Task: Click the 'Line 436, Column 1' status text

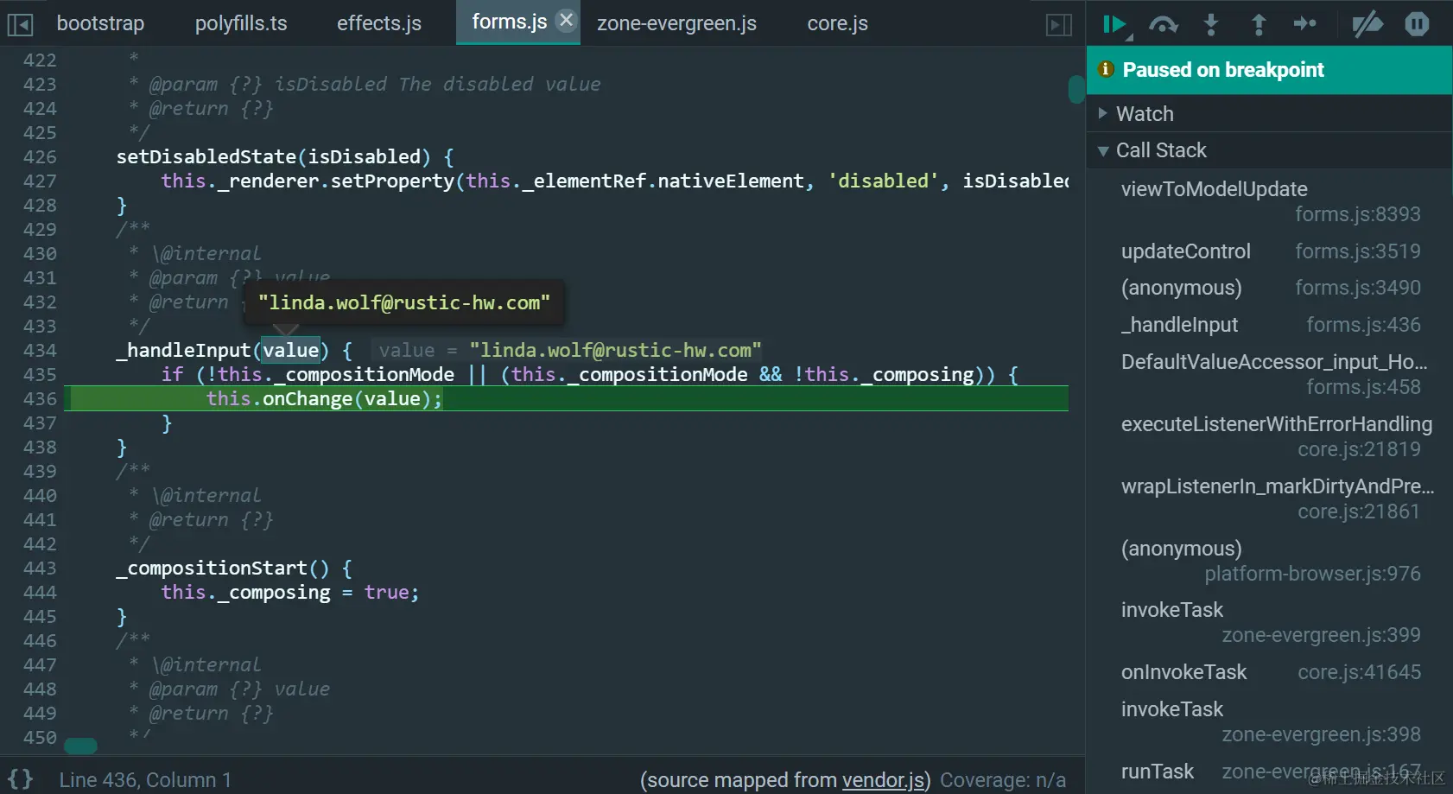Action: [145, 780]
